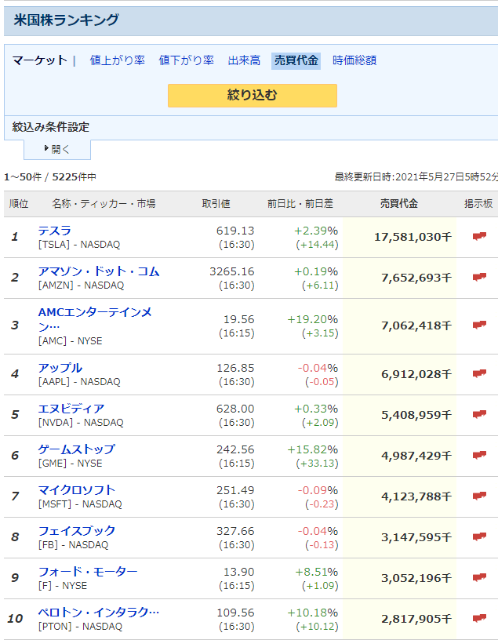Screen dimensions: 498x640
Task: Open the message board icon for Facebook row
Action: pyautogui.click(x=479, y=536)
